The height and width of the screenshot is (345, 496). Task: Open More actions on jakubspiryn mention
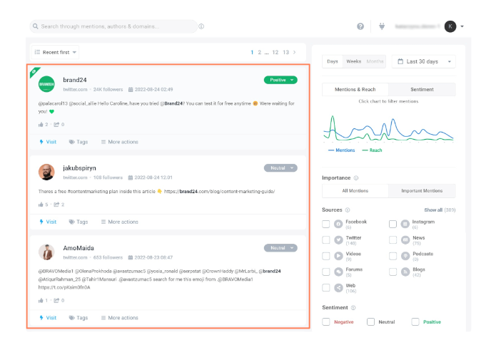pyautogui.click(x=120, y=222)
